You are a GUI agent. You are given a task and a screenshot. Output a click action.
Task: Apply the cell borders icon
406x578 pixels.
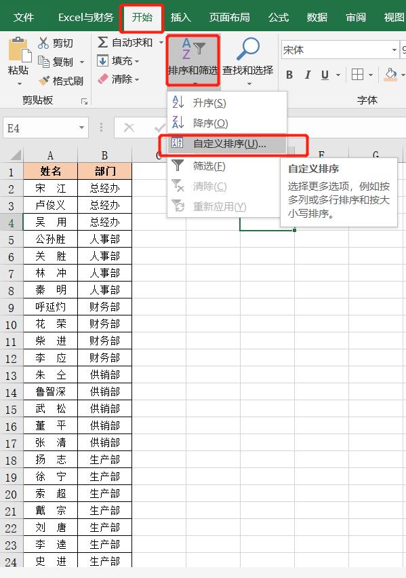pos(357,75)
